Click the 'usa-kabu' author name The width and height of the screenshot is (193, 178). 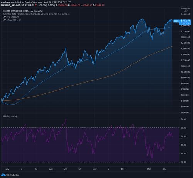click(5, 2)
